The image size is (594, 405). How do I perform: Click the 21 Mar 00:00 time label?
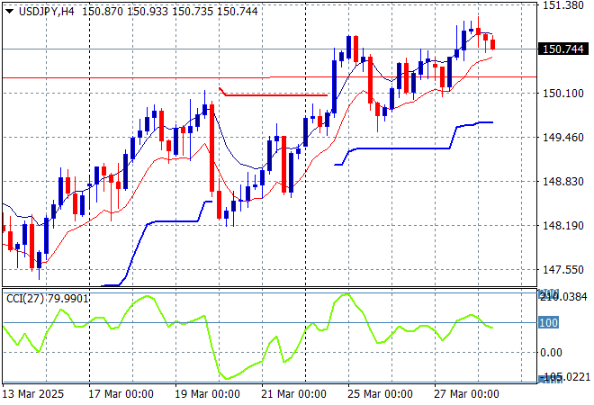pos(293,394)
